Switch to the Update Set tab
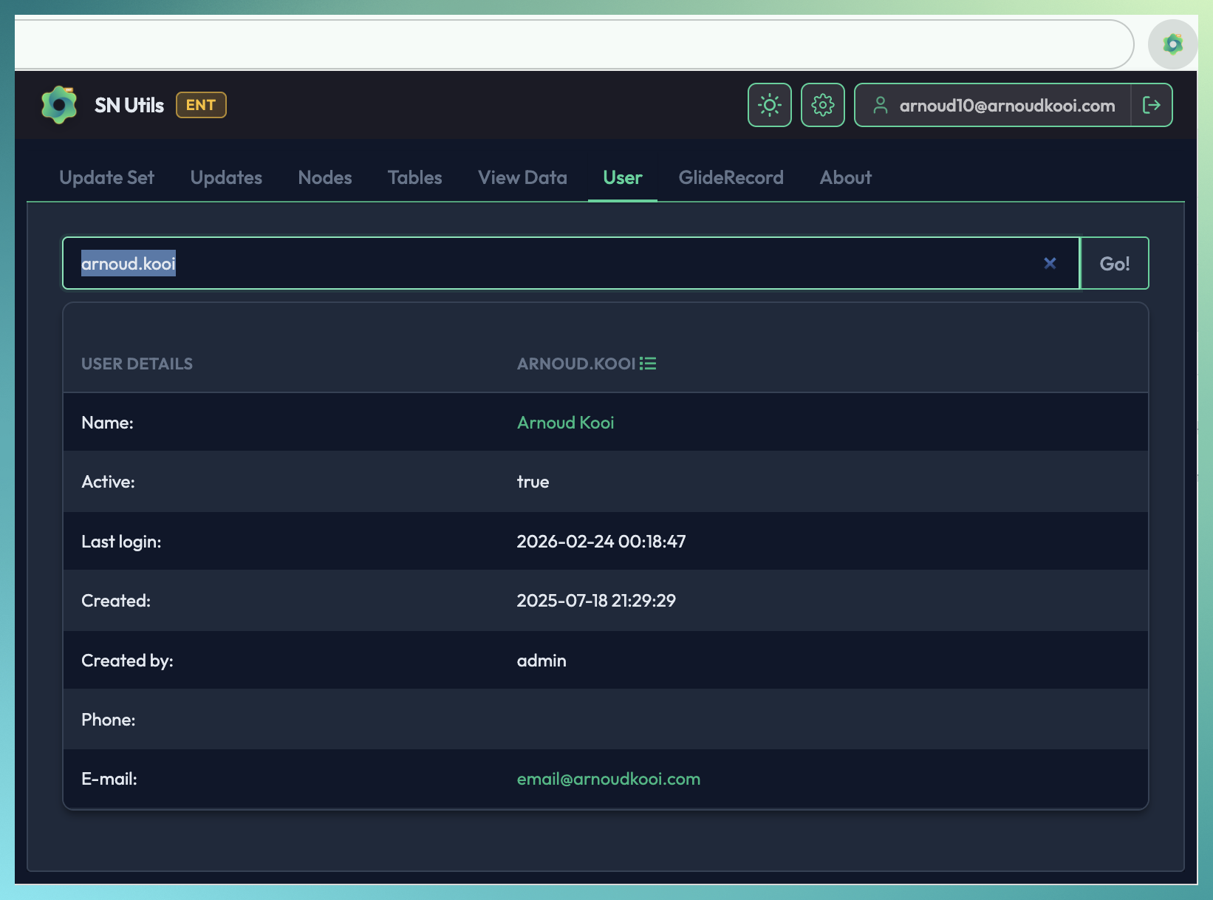Screen dimensions: 1213x900 [x=106, y=177]
